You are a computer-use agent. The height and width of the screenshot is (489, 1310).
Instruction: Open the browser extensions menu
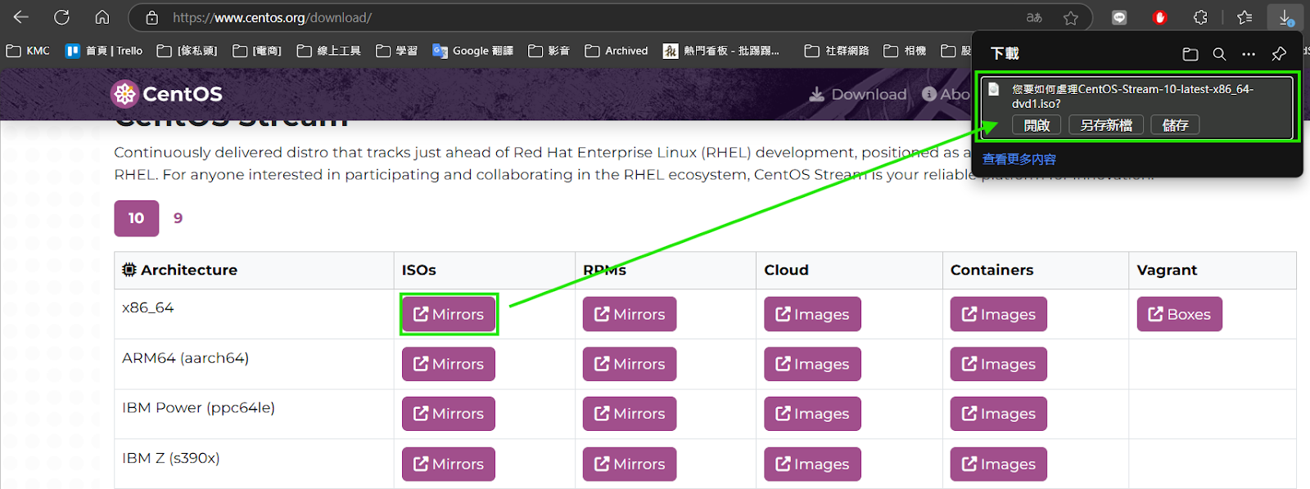[1200, 17]
